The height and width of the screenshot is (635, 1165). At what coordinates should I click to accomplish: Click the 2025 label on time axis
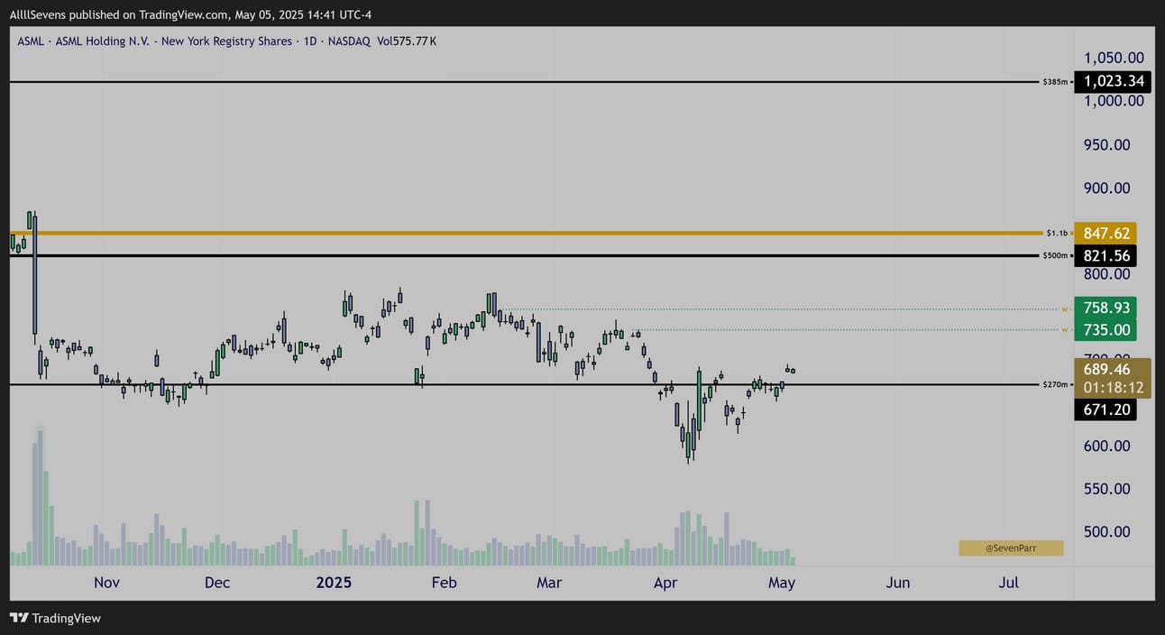pyautogui.click(x=333, y=583)
